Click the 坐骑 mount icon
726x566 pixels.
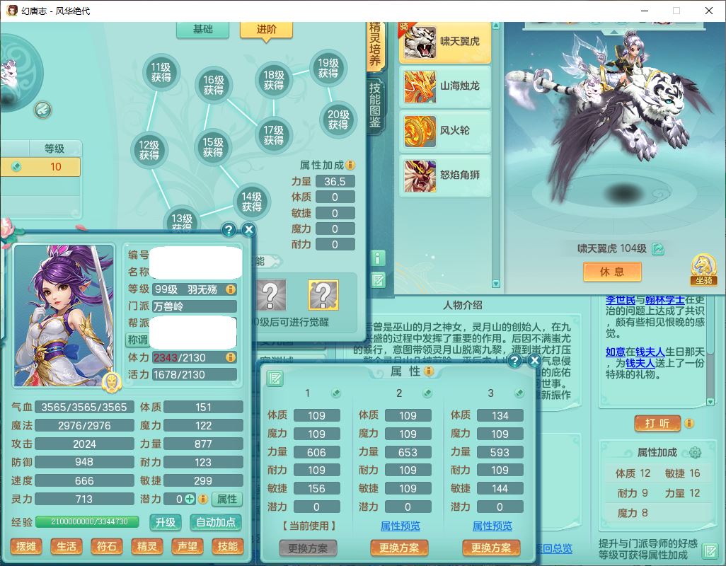click(703, 270)
